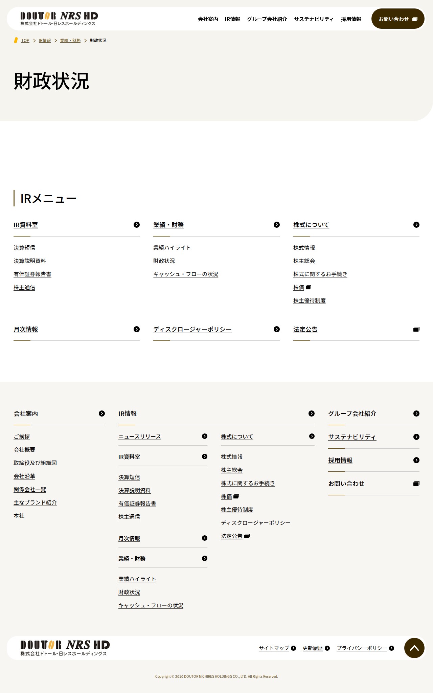The height and width of the screenshot is (693, 433).
Task: Open footer 業績ハイライト link
Action: (137, 579)
